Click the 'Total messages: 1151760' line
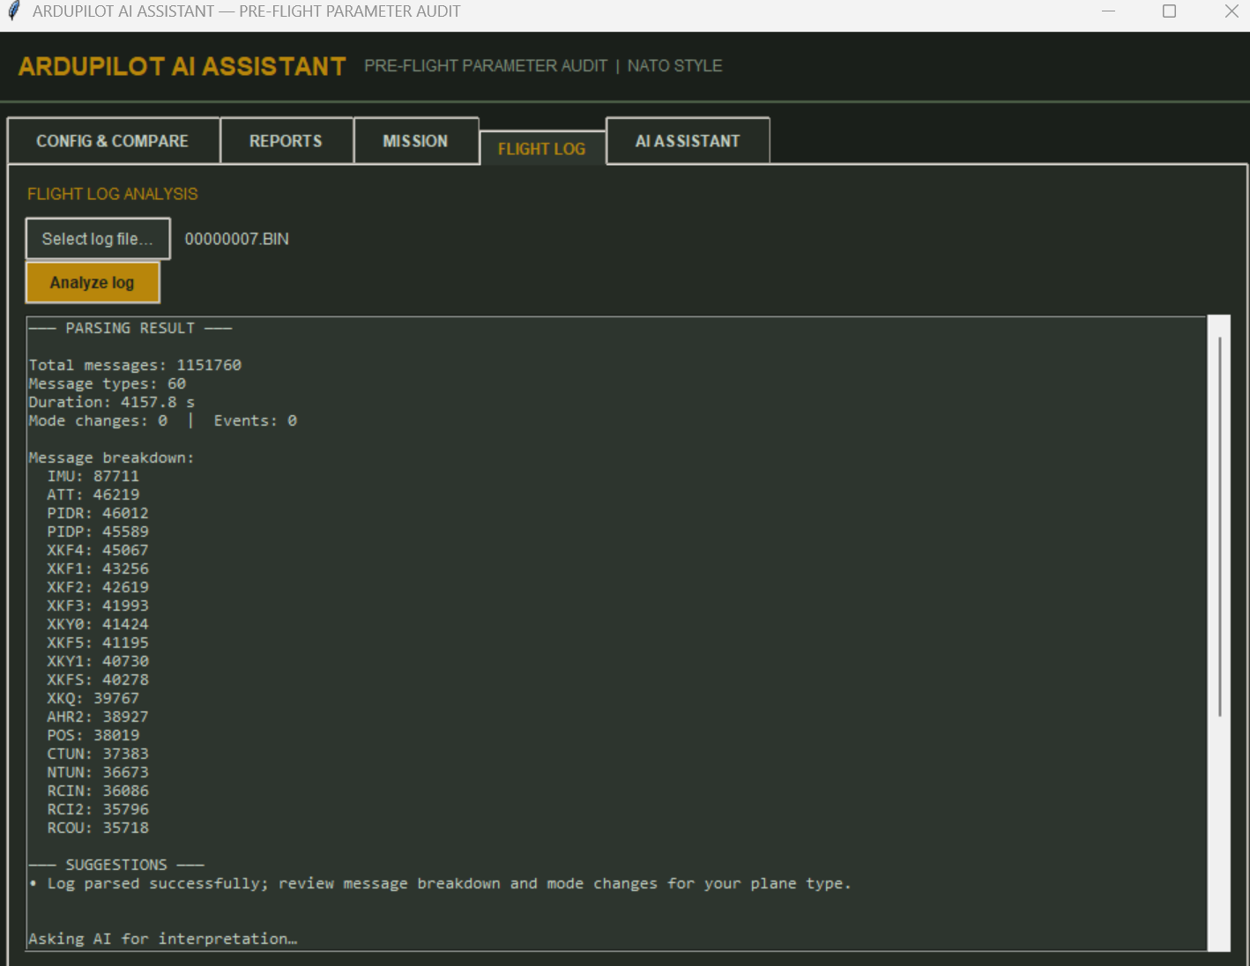 point(135,365)
